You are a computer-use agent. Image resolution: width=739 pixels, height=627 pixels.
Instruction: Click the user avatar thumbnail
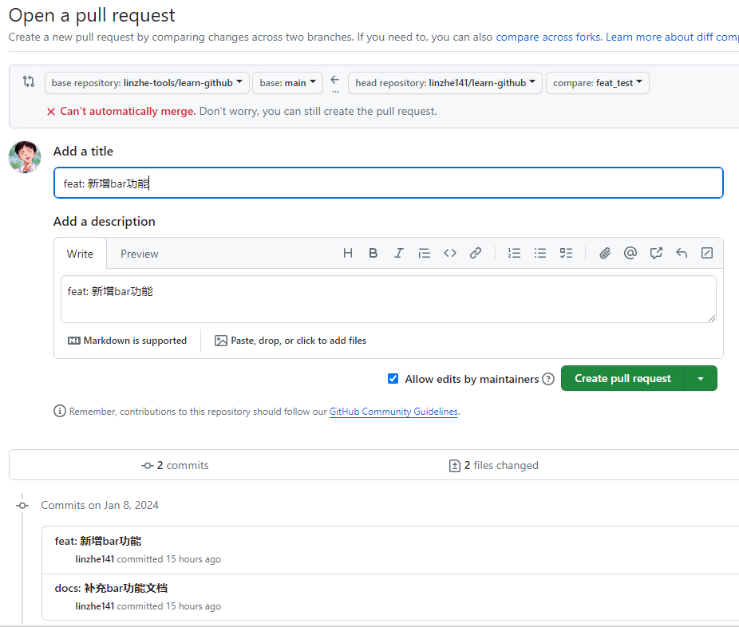25,157
